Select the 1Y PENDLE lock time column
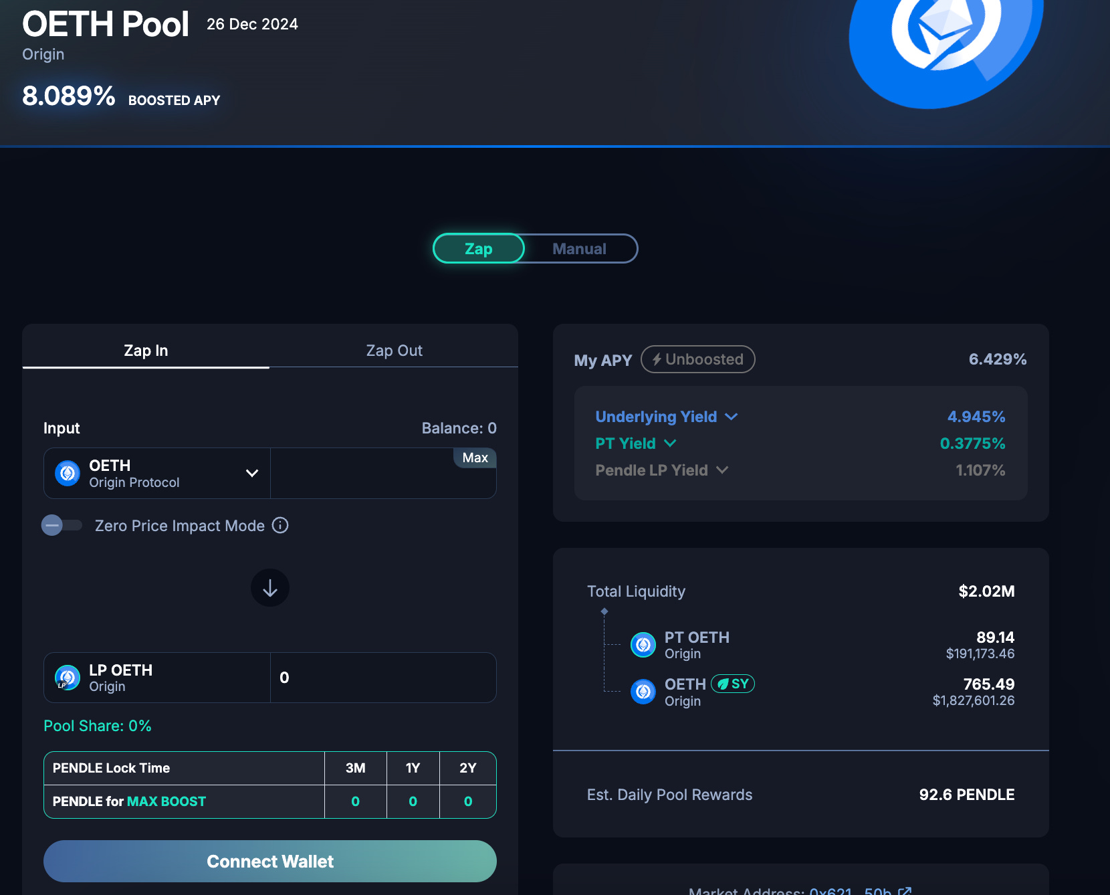 point(413,768)
